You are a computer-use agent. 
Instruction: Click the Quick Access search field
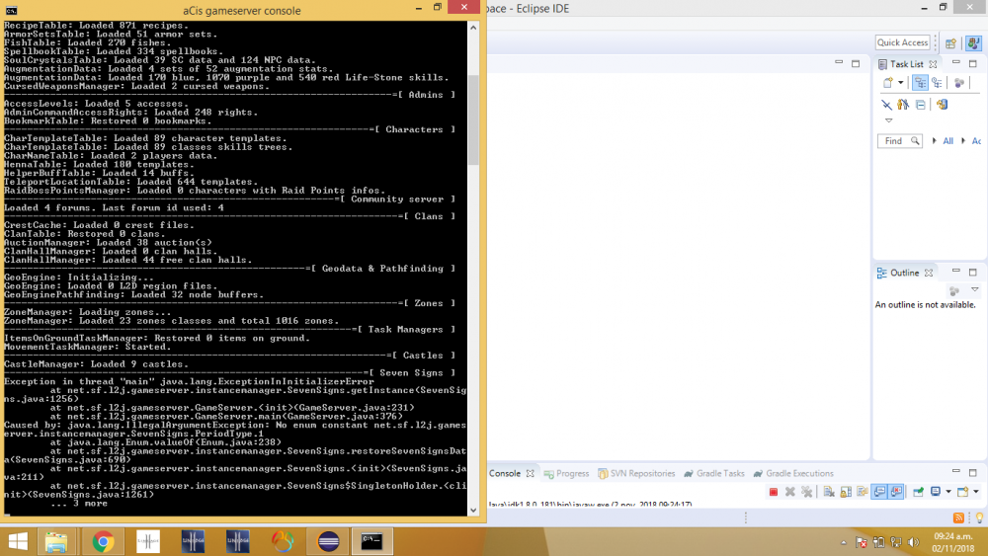tap(903, 42)
